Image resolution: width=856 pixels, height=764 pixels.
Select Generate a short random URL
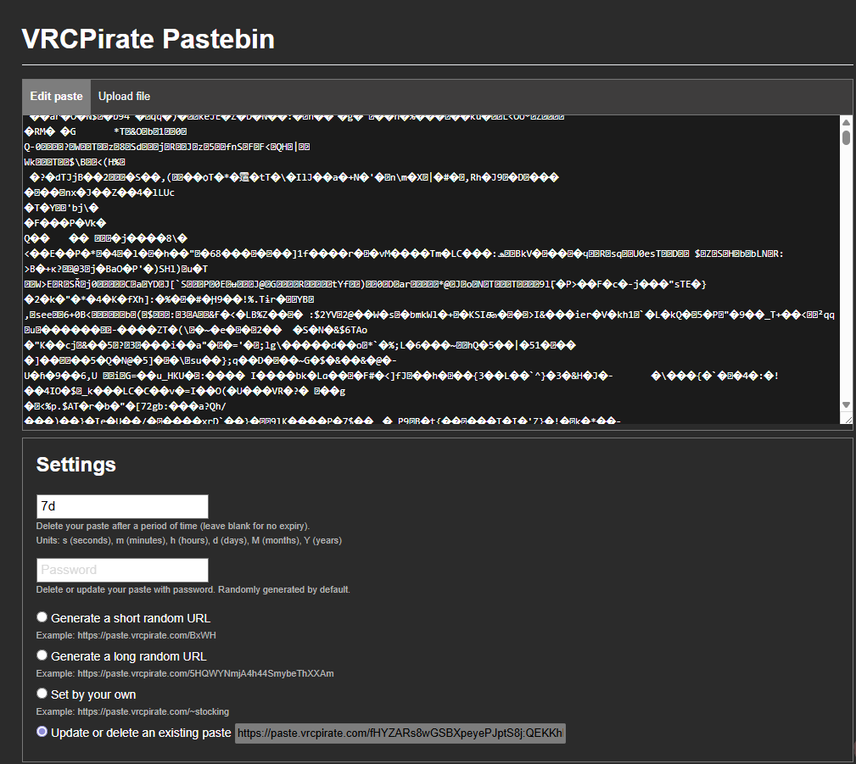click(42, 617)
